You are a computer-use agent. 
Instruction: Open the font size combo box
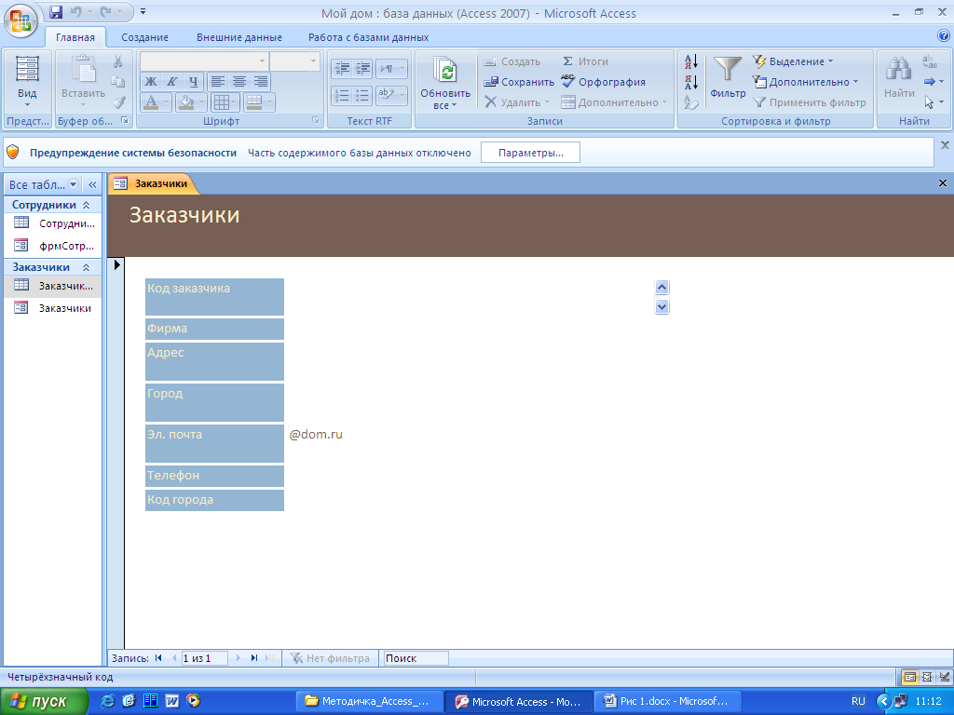[x=294, y=61]
